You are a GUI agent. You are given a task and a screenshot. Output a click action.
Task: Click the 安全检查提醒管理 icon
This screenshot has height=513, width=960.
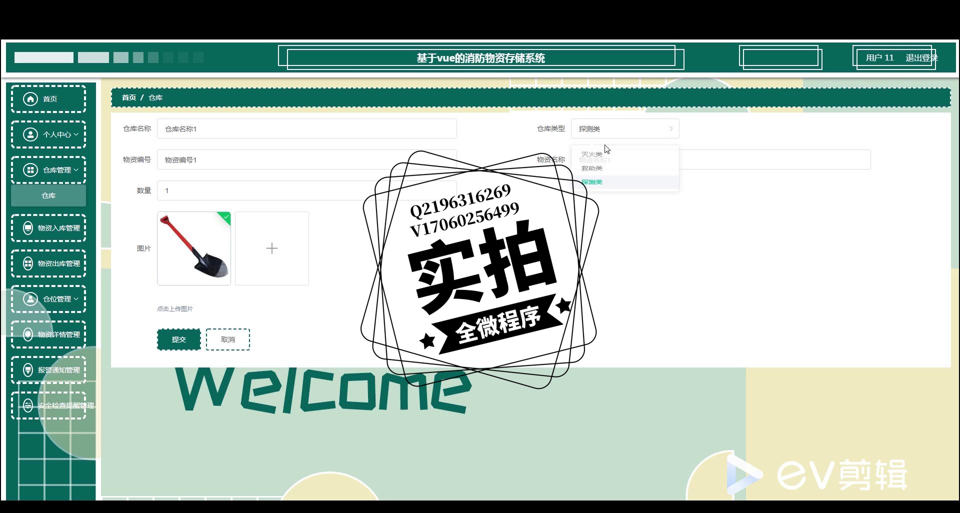[x=28, y=405]
